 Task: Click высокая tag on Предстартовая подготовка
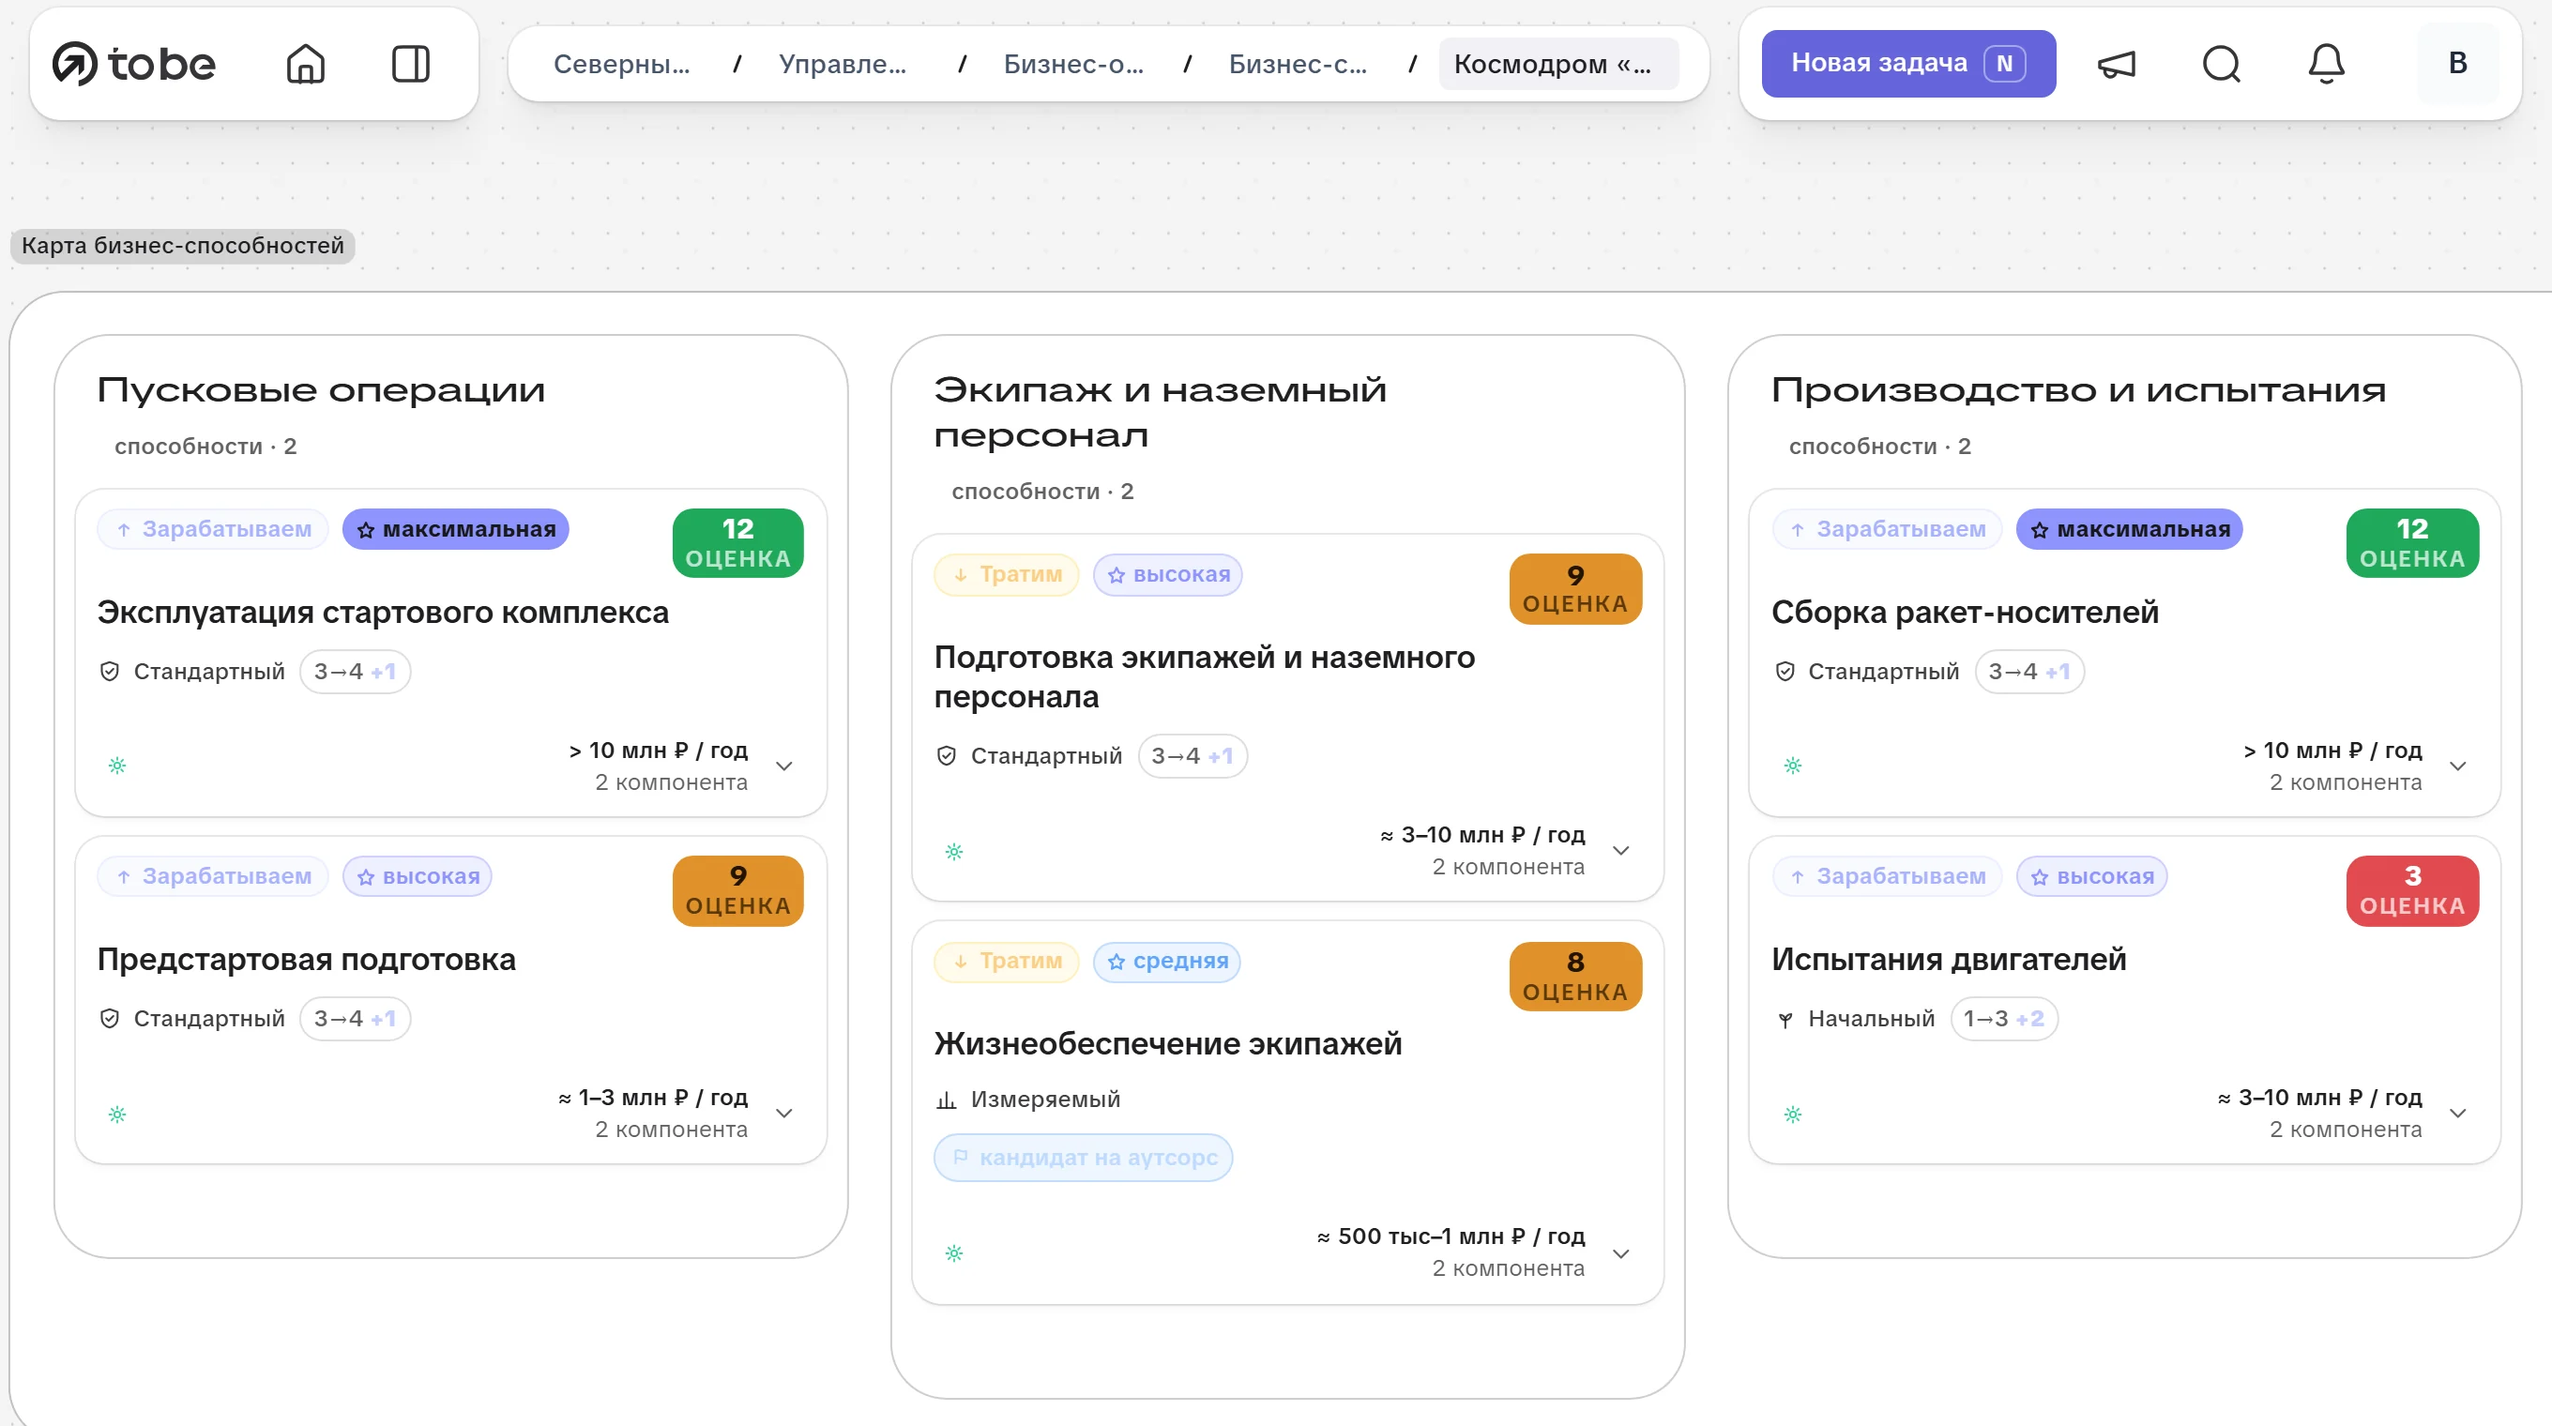pyautogui.click(x=418, y=876)
